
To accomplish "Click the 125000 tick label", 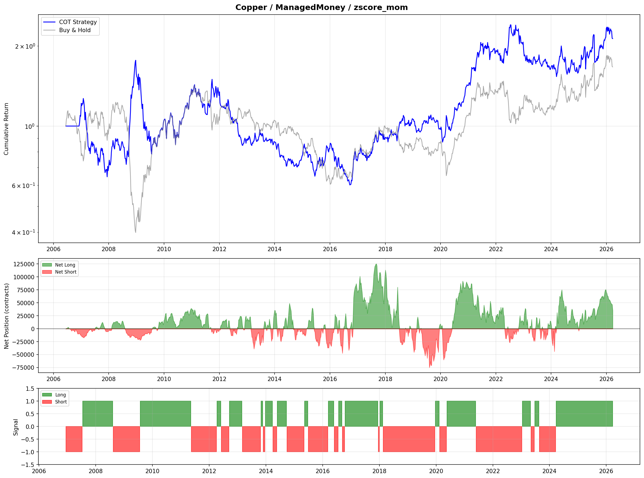I will [24, 264].
